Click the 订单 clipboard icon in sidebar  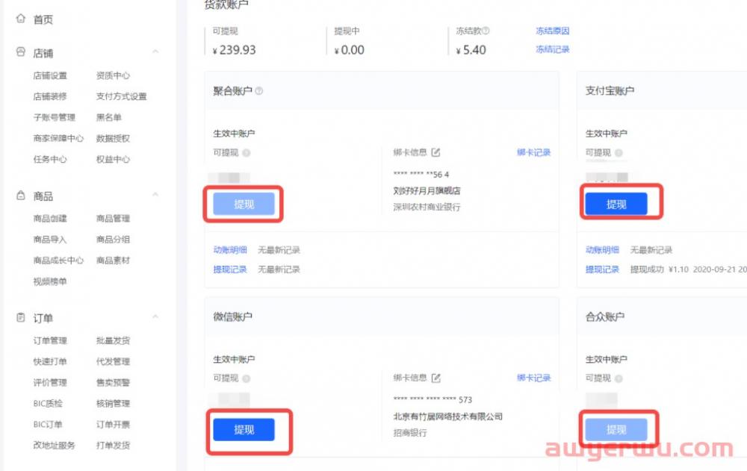[20, 317]
